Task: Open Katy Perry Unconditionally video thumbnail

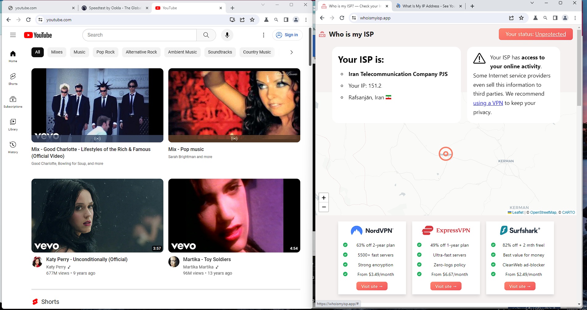Action: click(97, 216)
